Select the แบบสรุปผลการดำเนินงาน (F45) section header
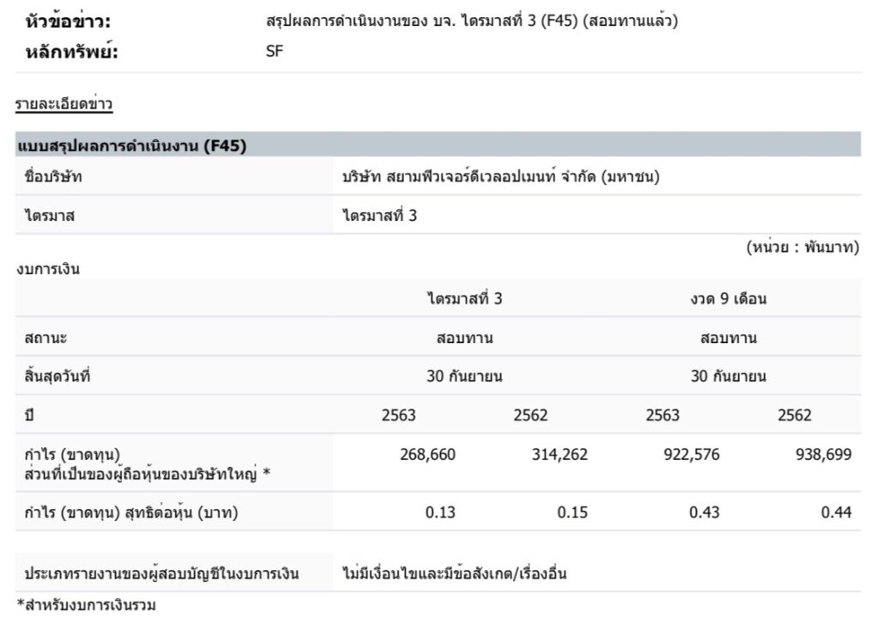This screenshot has height=625, width=880. pyautogui.click(x=132, y=146)
